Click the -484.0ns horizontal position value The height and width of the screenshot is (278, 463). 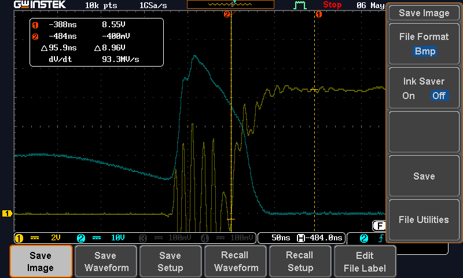point(324,238)
